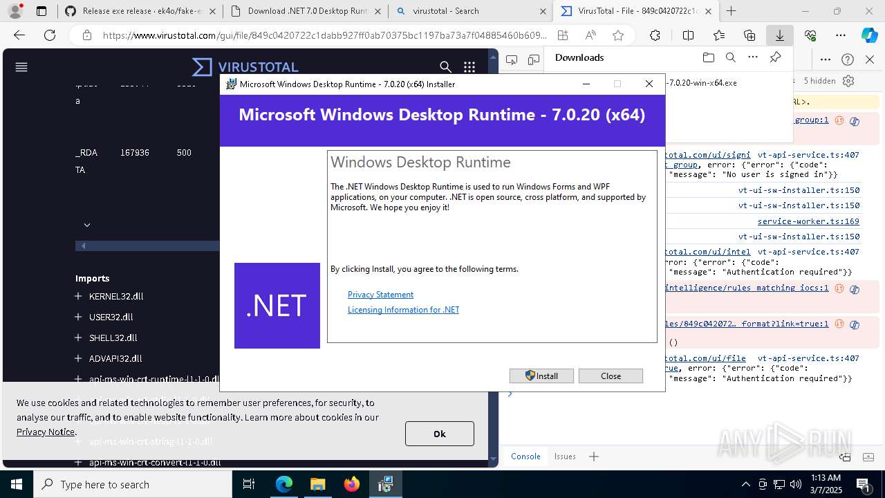885x498 pixels.
Task: Open DevTools customize ellipsis menu
Action: 826,59
